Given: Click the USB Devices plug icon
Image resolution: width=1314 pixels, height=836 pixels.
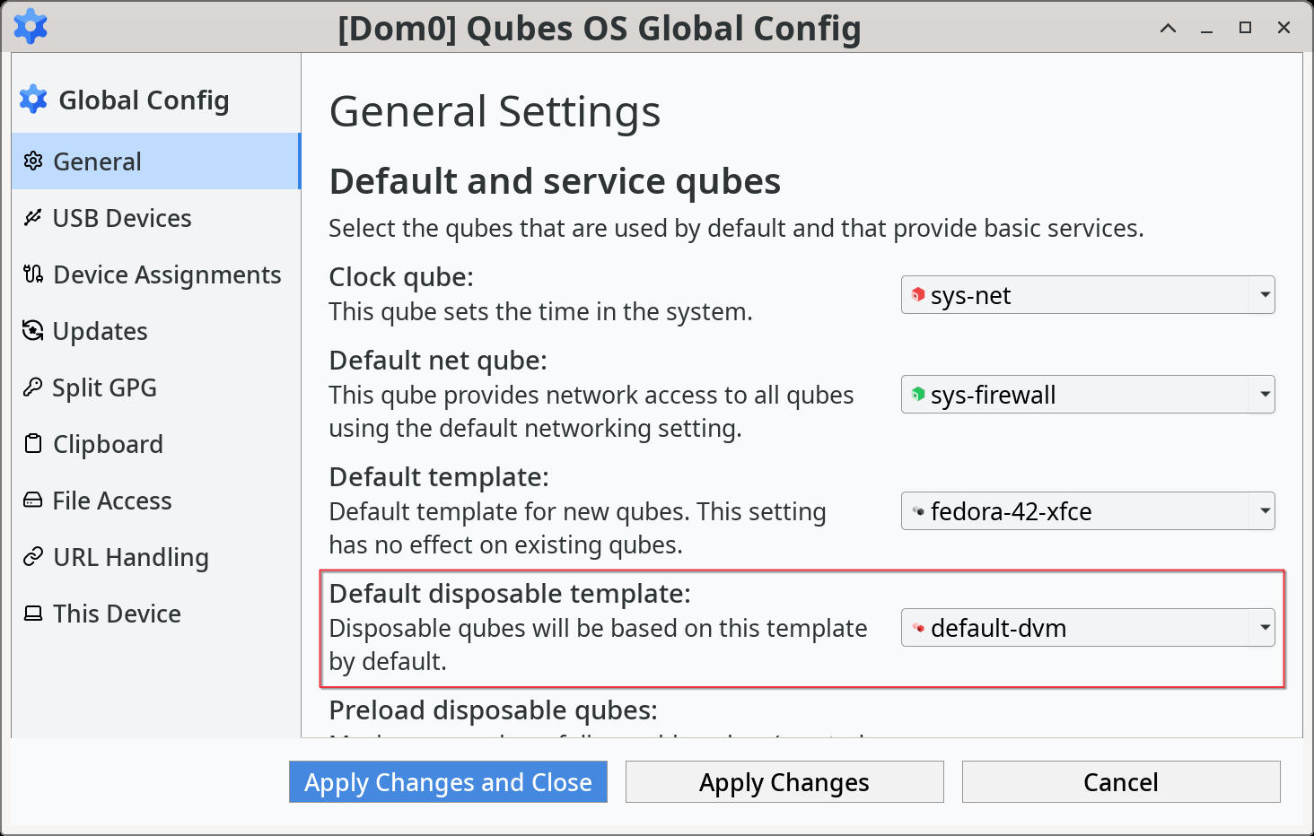Looking at the screenshot, I should [32, 217].
